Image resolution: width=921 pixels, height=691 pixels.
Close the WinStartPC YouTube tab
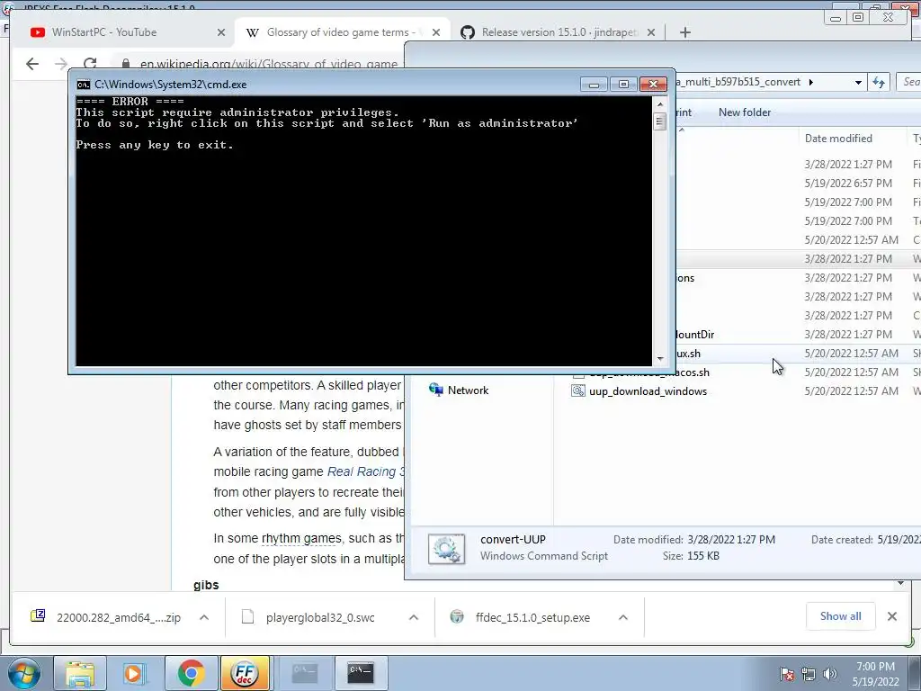click(x=221, y=33)
